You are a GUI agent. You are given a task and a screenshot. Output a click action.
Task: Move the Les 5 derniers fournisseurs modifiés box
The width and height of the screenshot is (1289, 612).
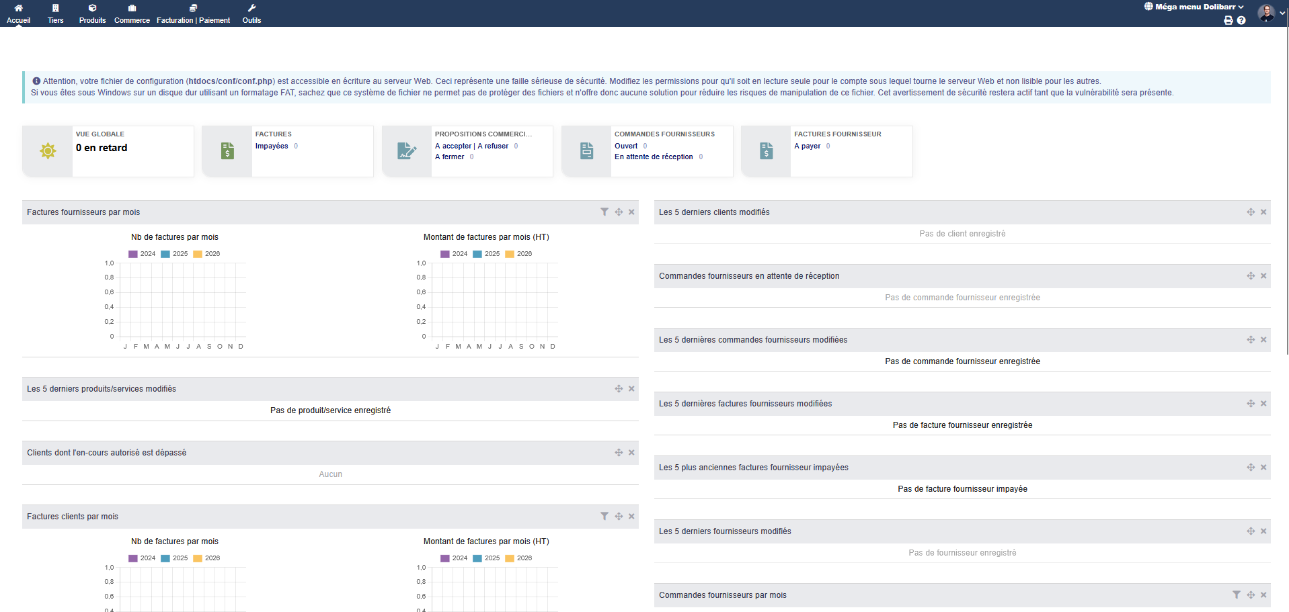point(1251,531)
